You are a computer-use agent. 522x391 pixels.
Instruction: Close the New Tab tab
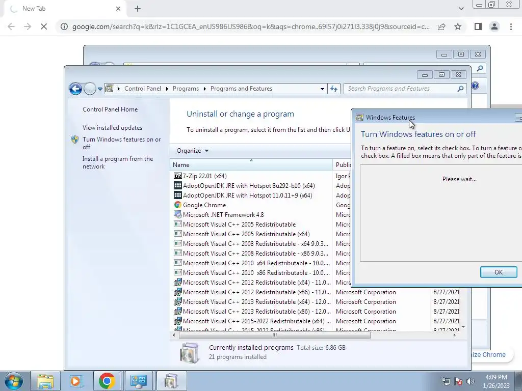(x=118, y=9)
